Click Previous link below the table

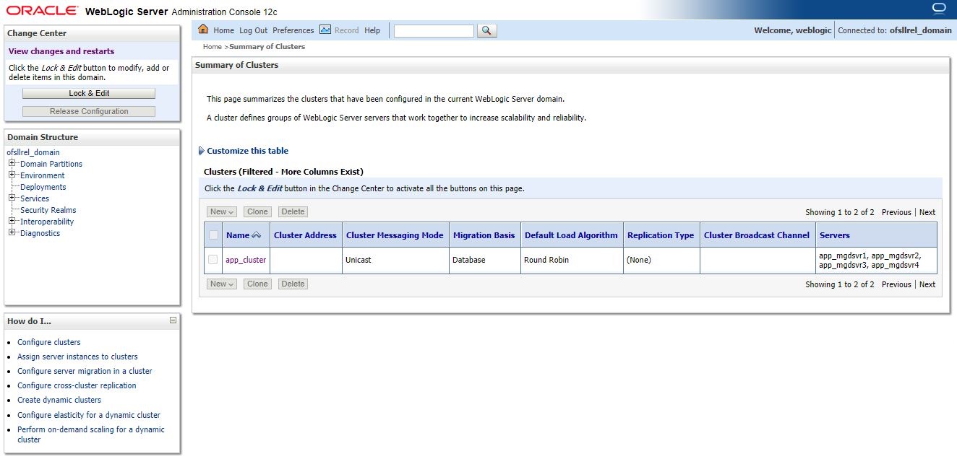click(896, 284)
